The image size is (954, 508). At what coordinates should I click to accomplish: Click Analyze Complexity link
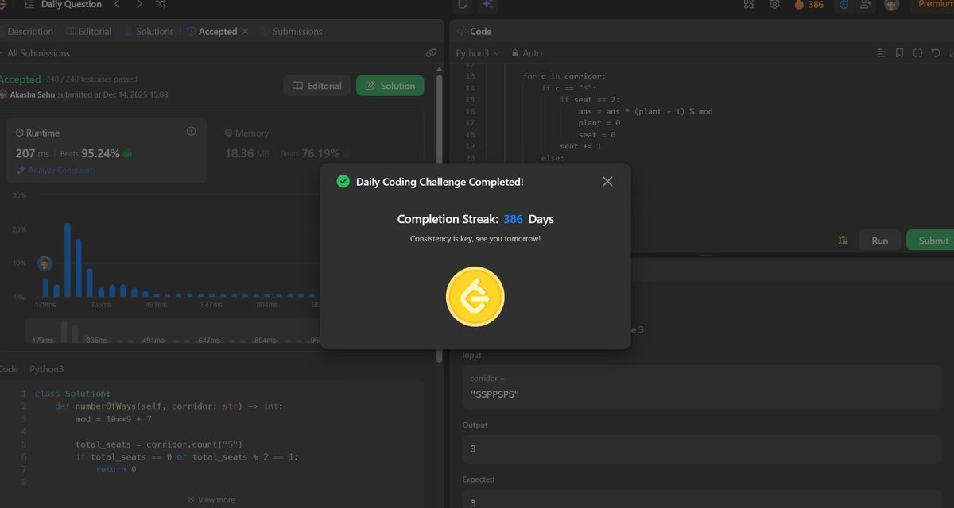point(56,170)
